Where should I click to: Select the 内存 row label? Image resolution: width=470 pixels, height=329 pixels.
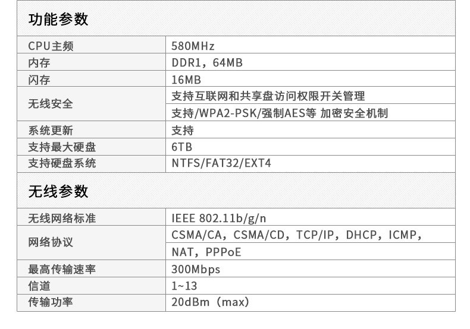coord(39,63)
